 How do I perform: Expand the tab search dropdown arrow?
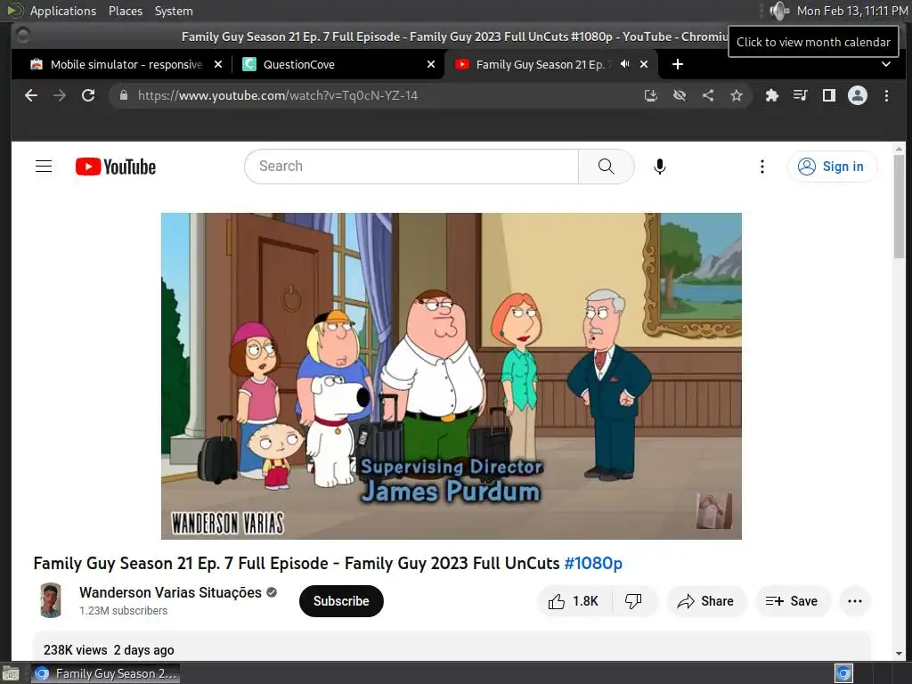[x=886, y=64]
